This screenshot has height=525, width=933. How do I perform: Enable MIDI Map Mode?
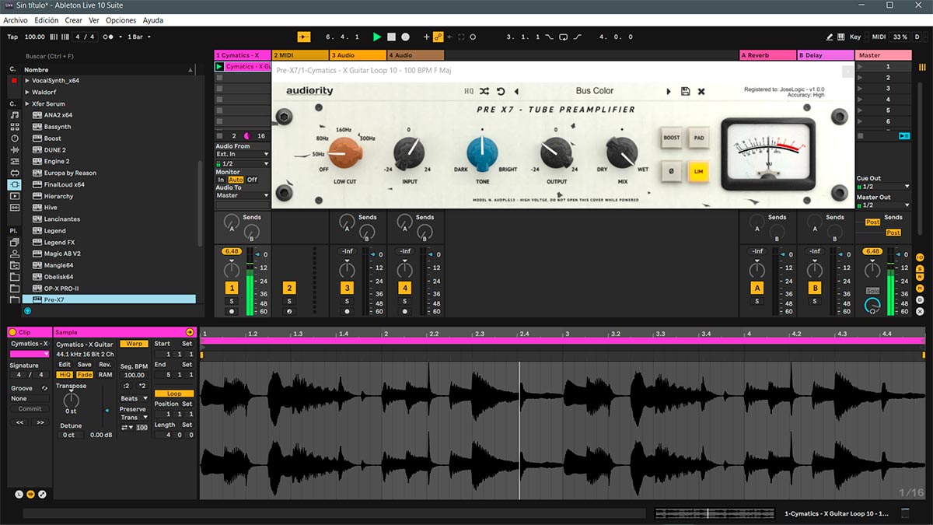click(x=879, y=37)
